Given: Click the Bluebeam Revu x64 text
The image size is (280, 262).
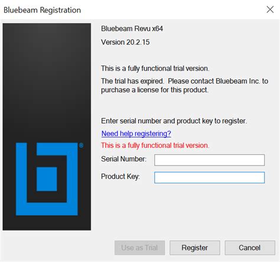Looking at the screenshot, I should 132,29.
